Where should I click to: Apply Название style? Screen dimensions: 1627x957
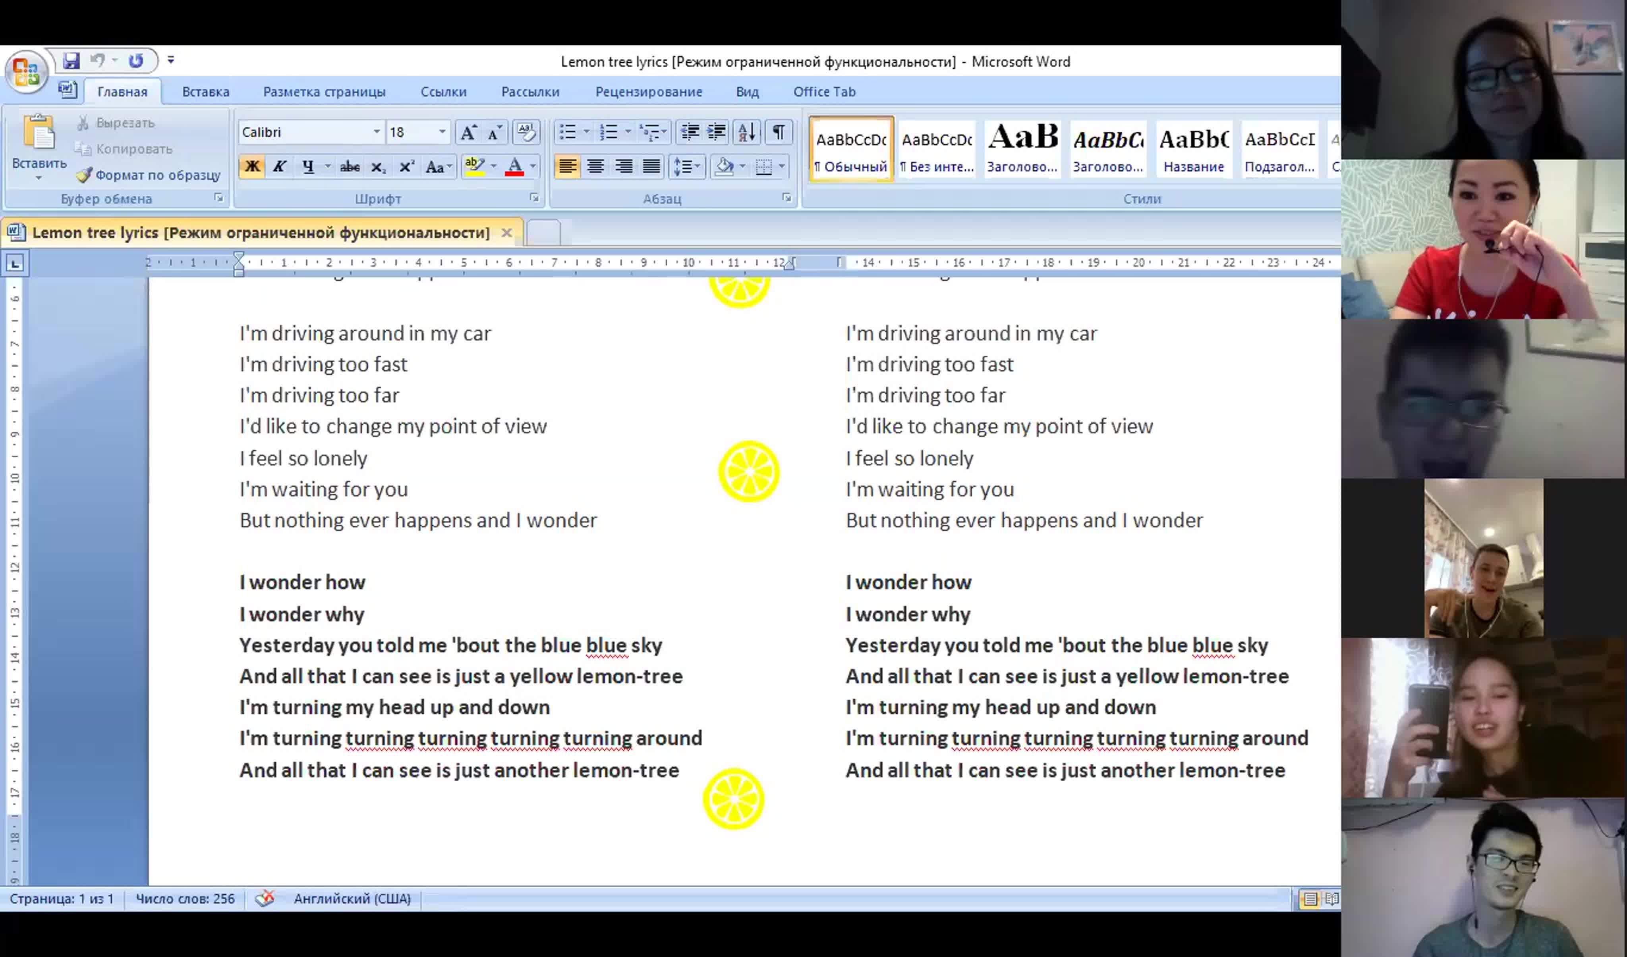coord(1194,149)
